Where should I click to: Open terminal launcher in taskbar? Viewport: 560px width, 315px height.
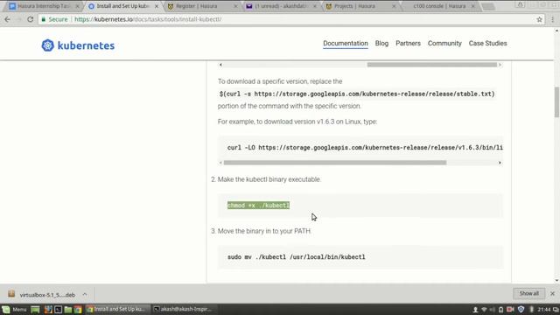tap(59, 309)
